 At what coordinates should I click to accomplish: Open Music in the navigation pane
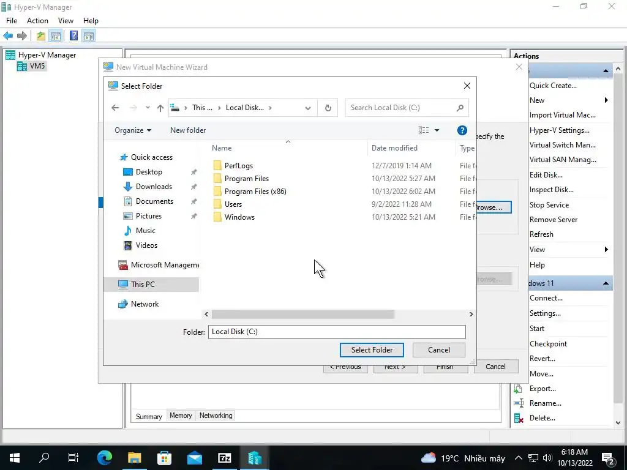coord(145,231)
